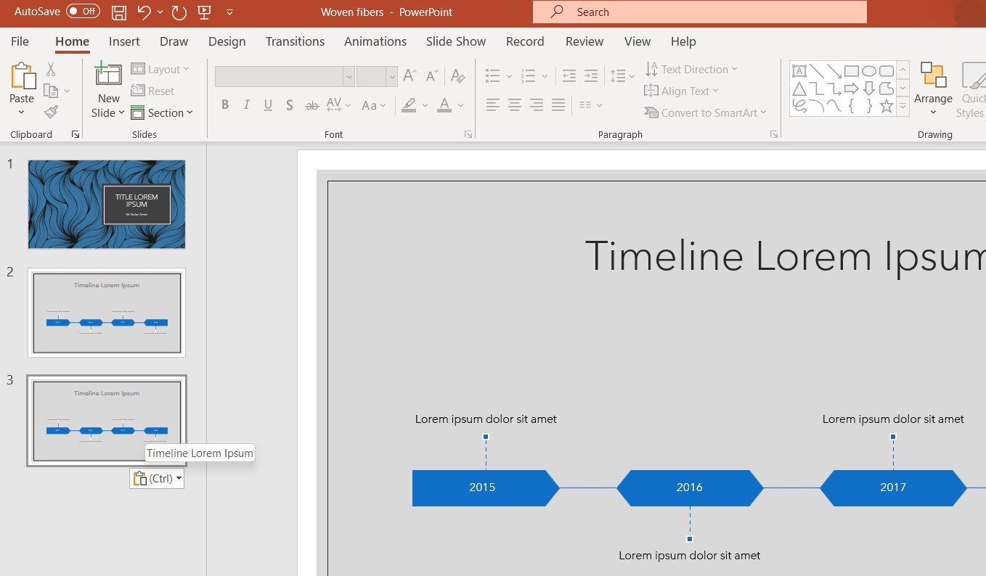Image resolution: width=986 pixels, height=576 pixels.
Task: Switch to the Transitions tab
Action: pos(295,41)
